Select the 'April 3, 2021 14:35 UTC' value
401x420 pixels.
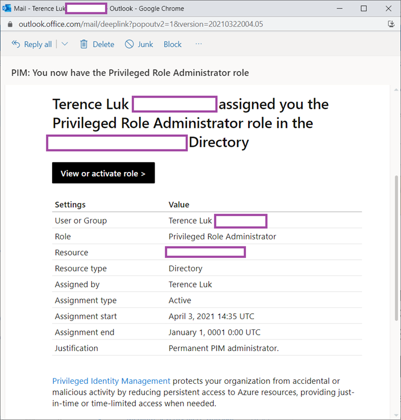tap(212, 316)
